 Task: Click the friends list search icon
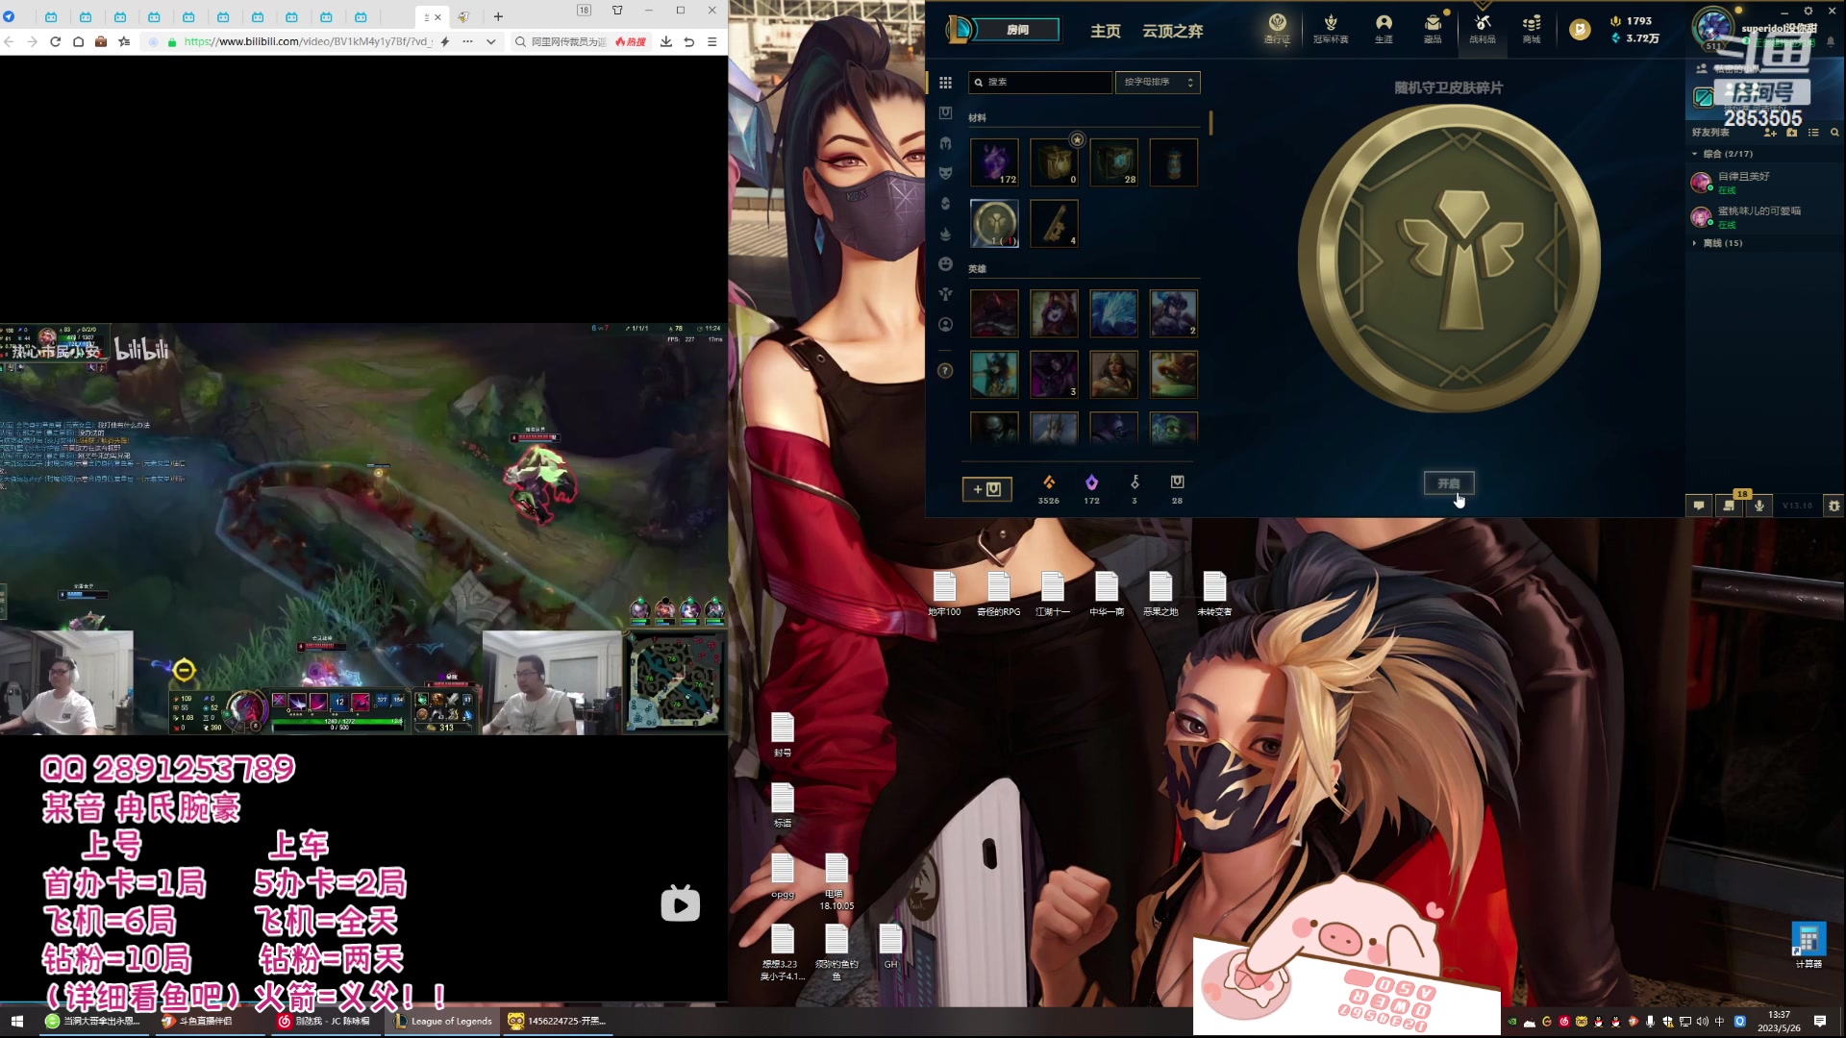coord(1834,133)
